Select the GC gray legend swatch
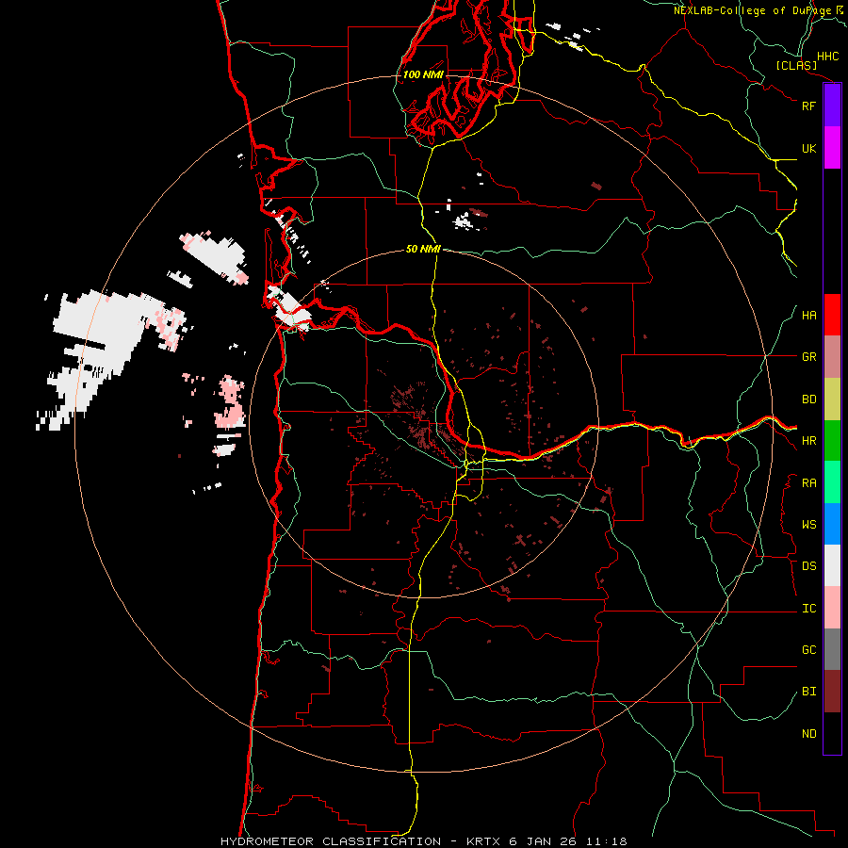 [832, 649]
